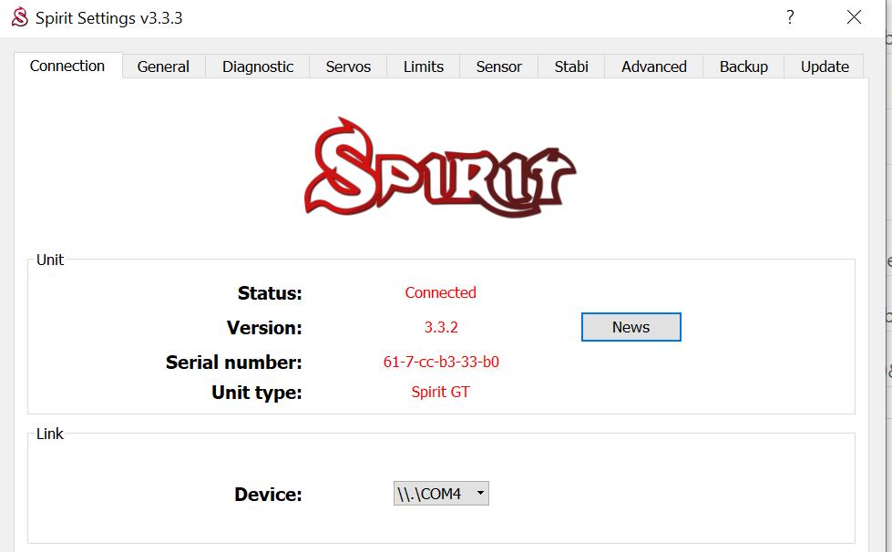The image size is (892, 552).
Task: Open the Limits tab
Action: 424,66
